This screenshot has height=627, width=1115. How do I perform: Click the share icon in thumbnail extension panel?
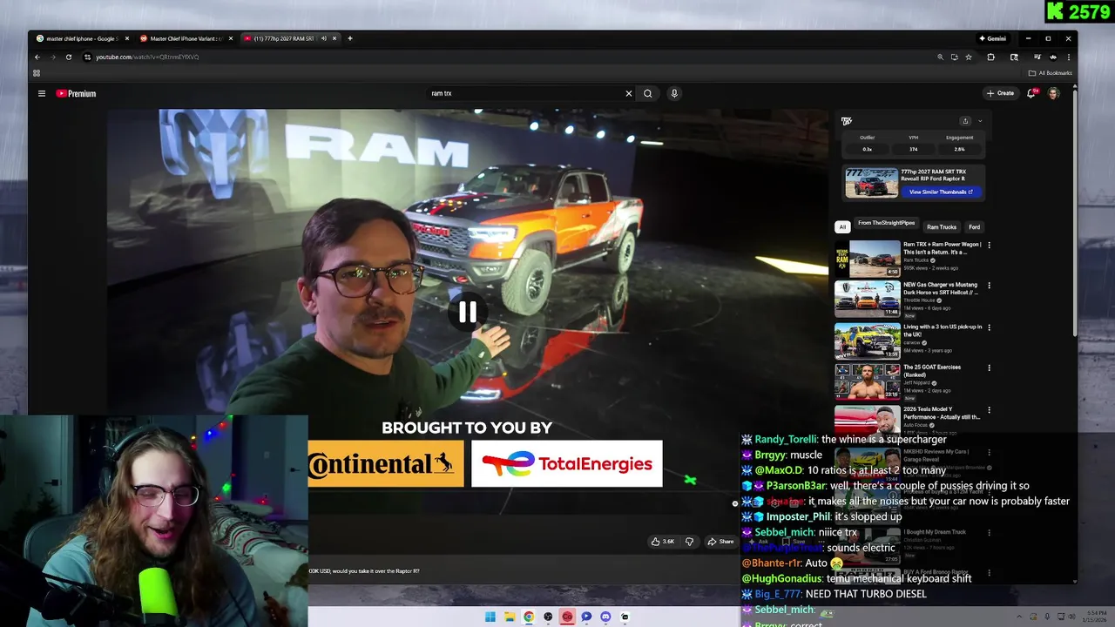[965, 121]
